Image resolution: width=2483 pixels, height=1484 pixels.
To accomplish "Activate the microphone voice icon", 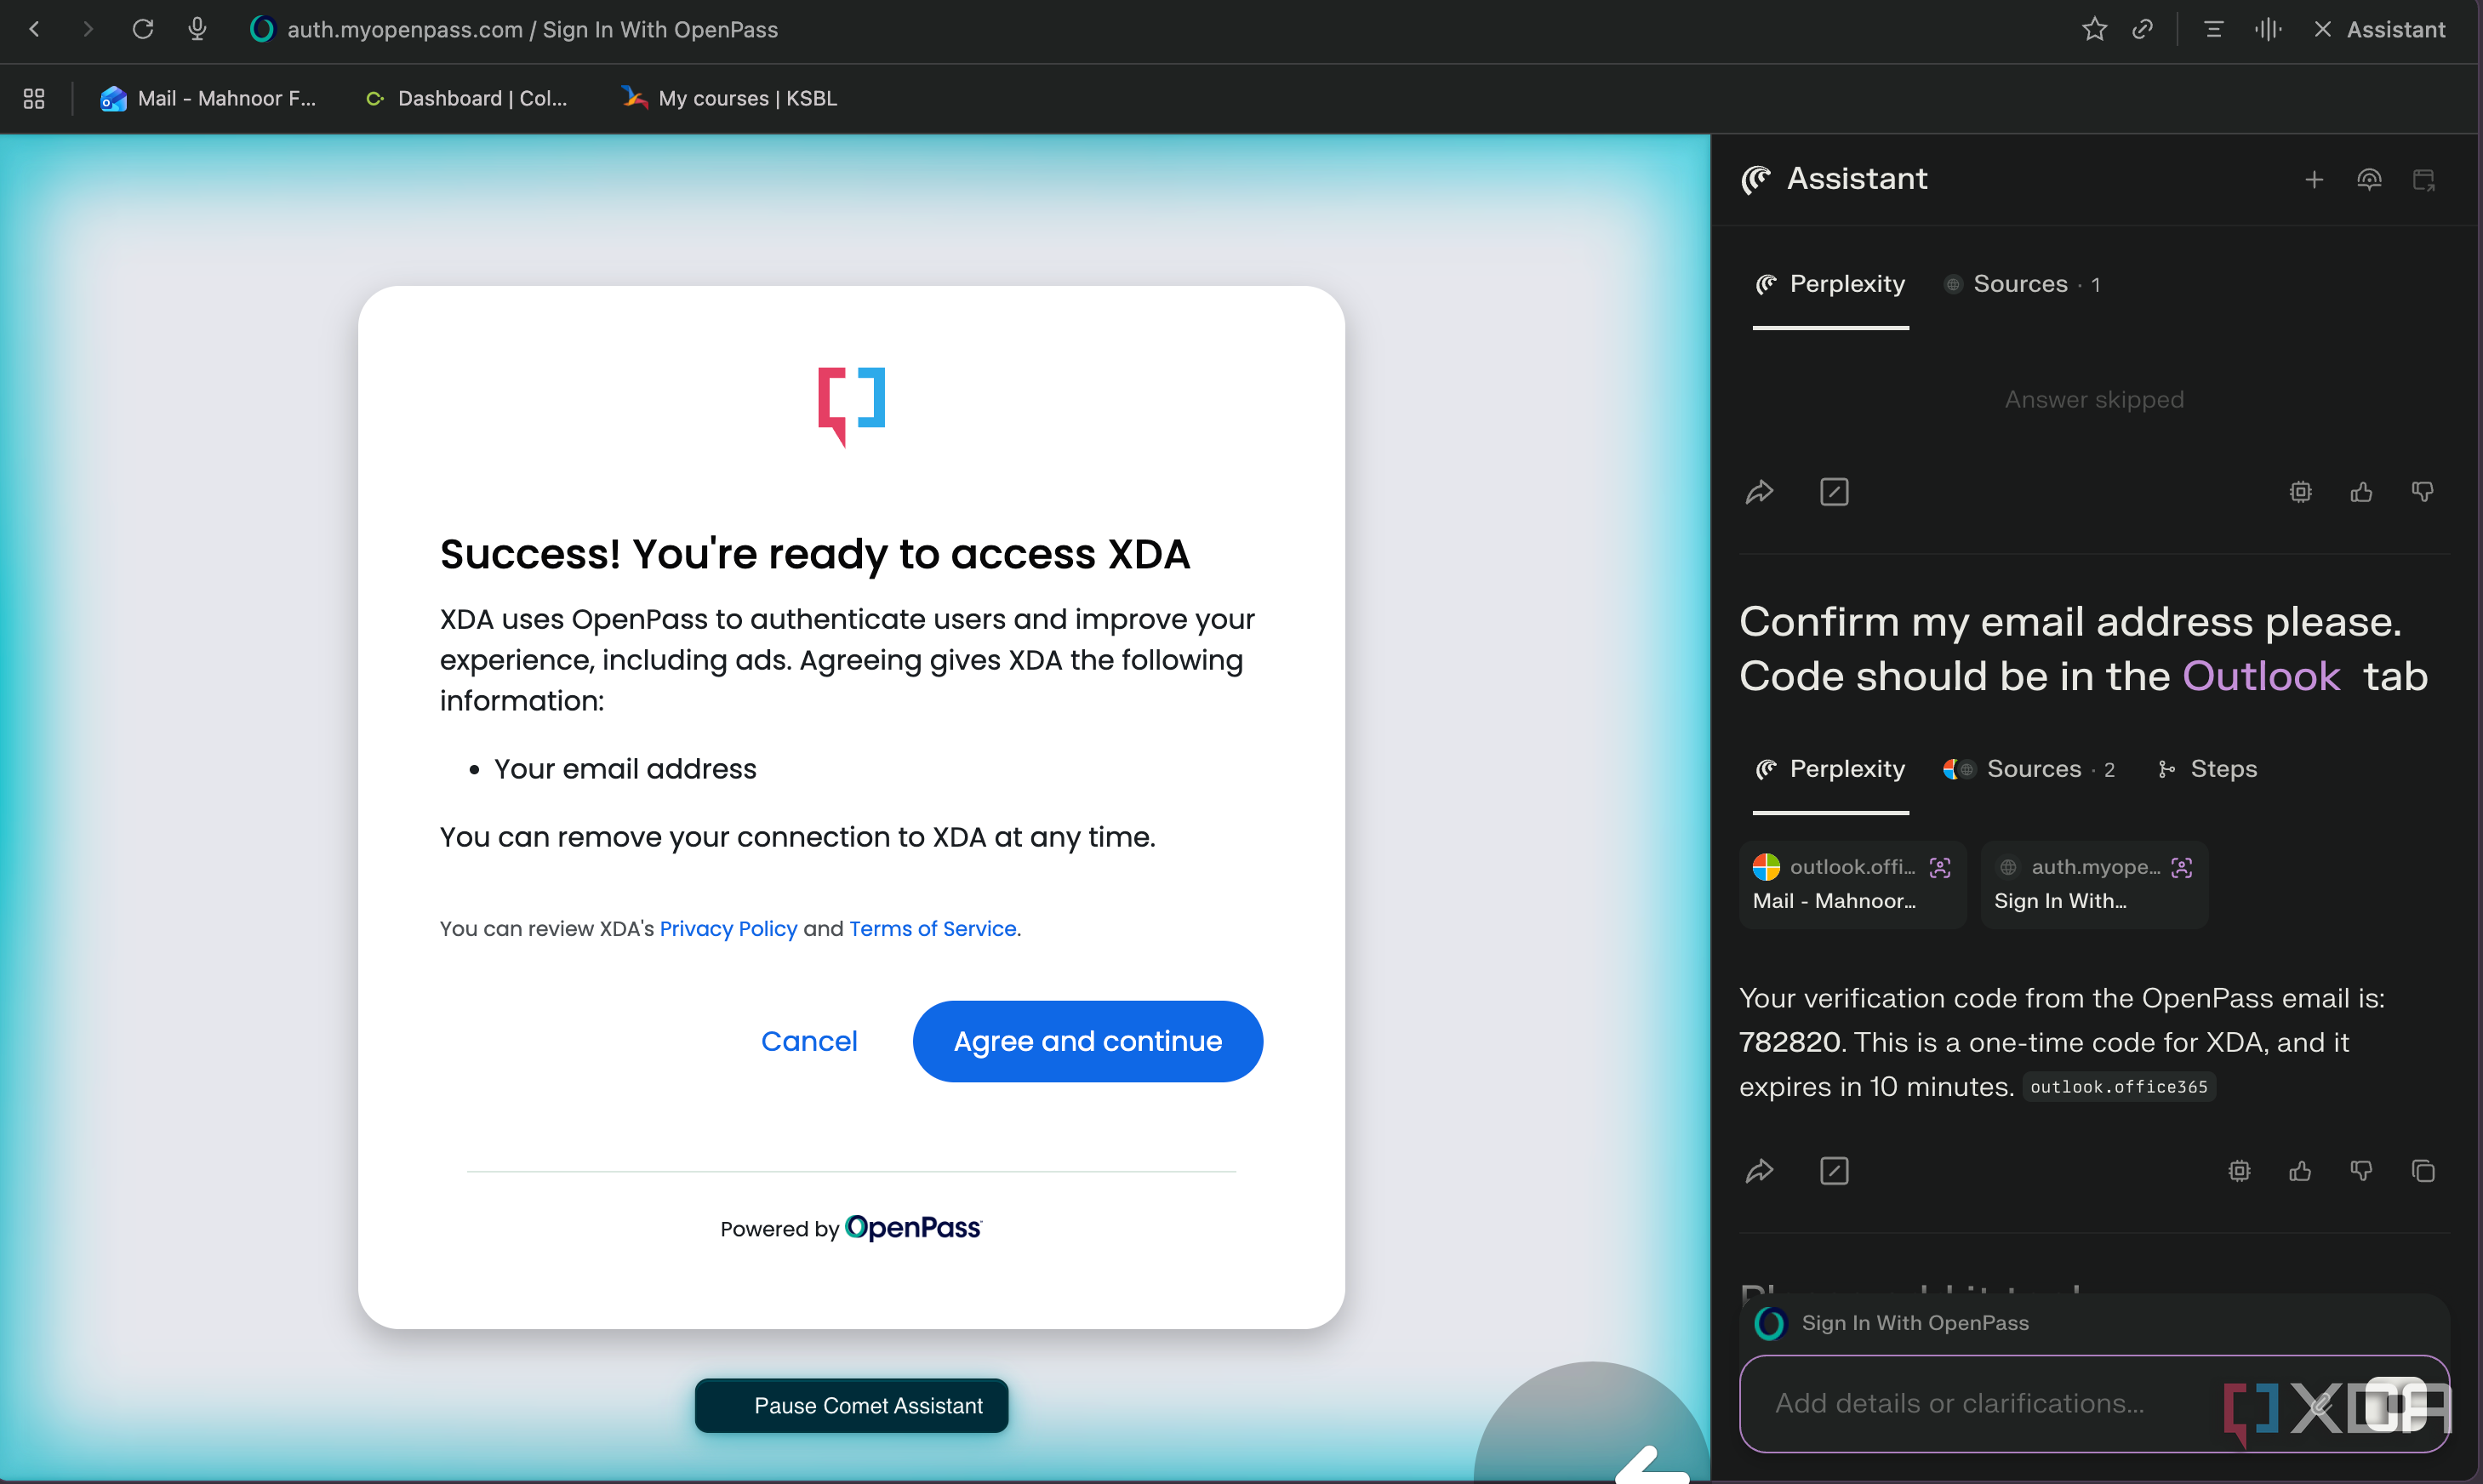I will point(197,29).
